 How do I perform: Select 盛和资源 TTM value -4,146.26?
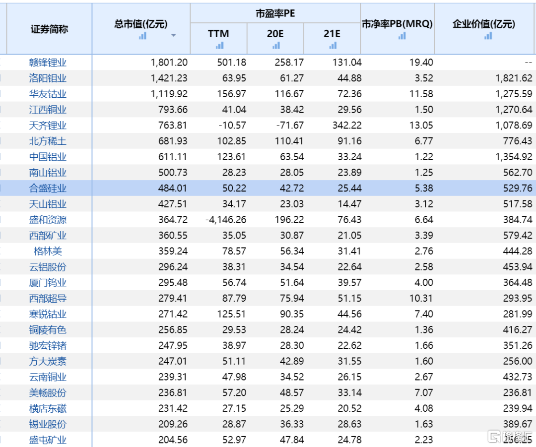coord(226,220)
